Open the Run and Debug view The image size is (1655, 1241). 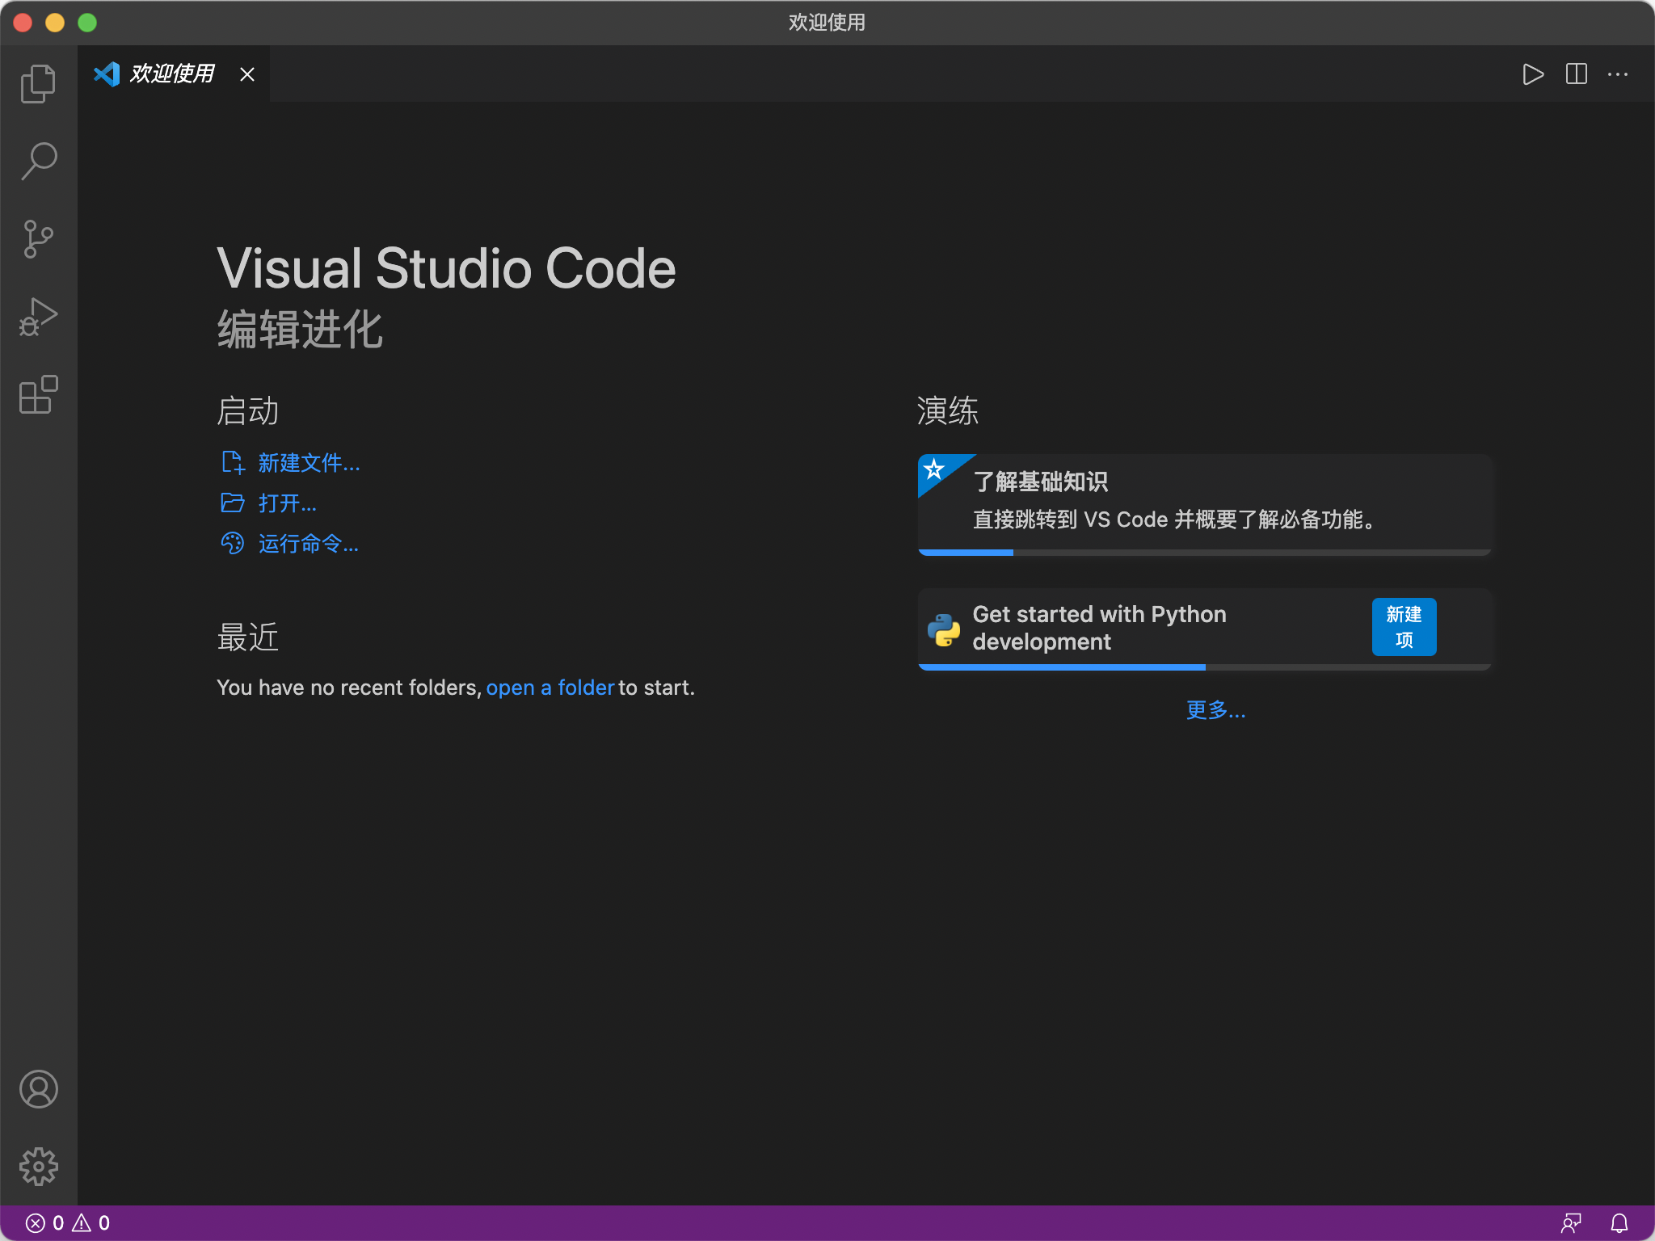38,317
